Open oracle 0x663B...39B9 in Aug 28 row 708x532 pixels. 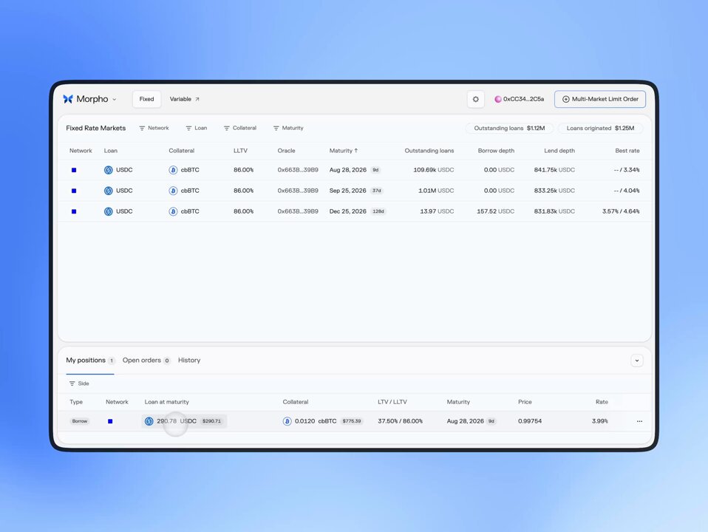coord(298,170)
